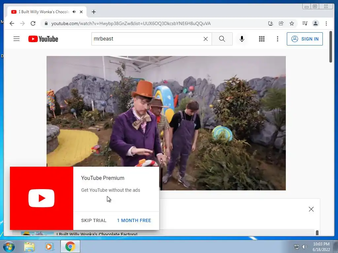The image size is (338, 253).
Task: Open media player from taskbar
Action: point(49,246)
